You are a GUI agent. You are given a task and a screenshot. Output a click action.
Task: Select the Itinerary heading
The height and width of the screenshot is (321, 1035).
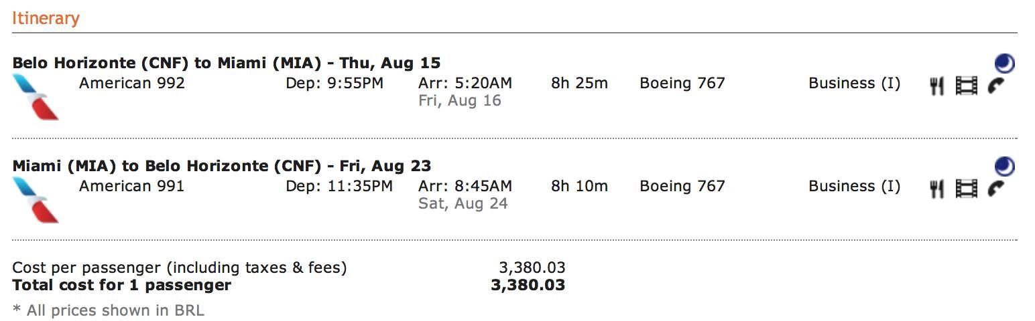tap(46, 18)
